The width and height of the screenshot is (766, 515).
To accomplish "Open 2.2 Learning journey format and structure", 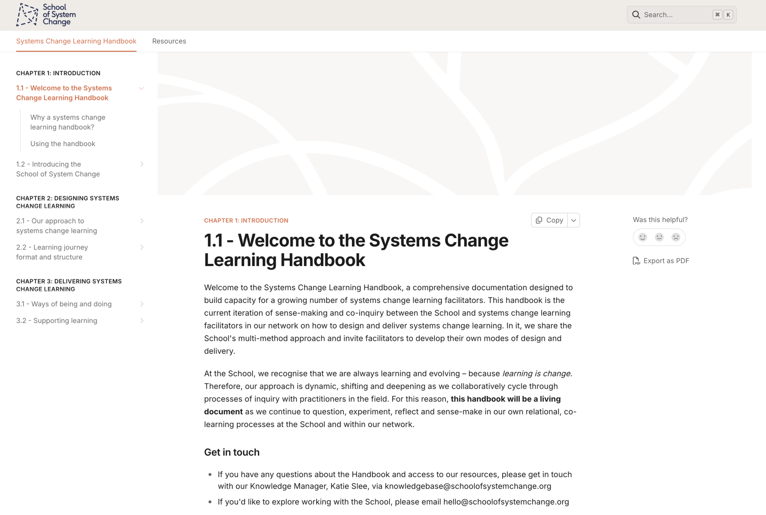I will click(x=52, y=252).
